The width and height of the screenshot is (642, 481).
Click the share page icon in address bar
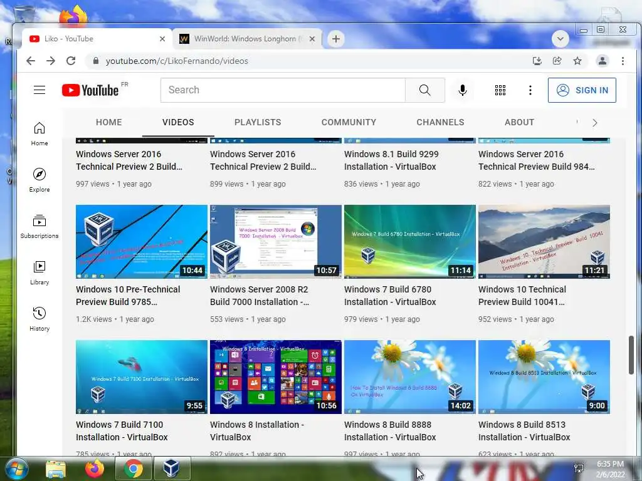[x=557, y=61]
